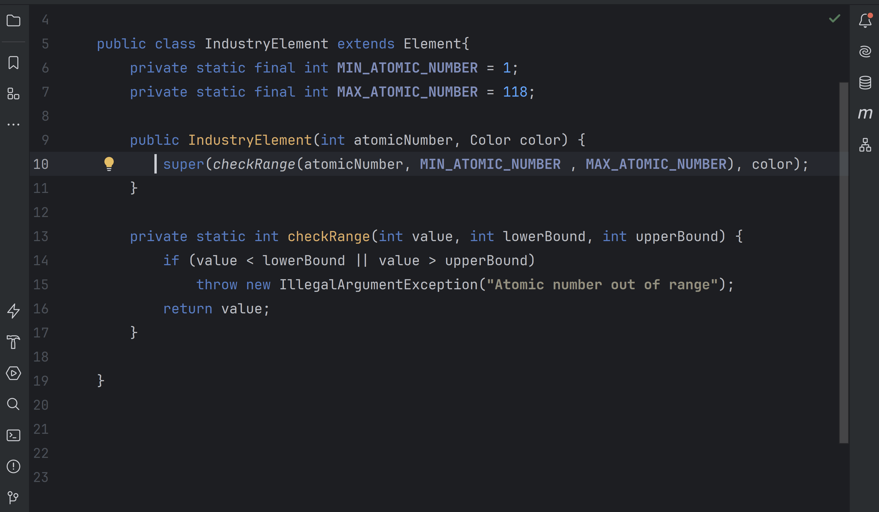Open the Search tool window
879x512 pixels.
click(x=14, y=404)
